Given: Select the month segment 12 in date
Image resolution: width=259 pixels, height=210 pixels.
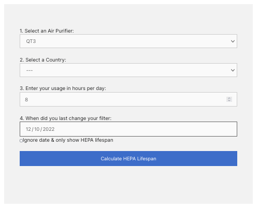Looking at the screenshot, I should click(28, 129).
